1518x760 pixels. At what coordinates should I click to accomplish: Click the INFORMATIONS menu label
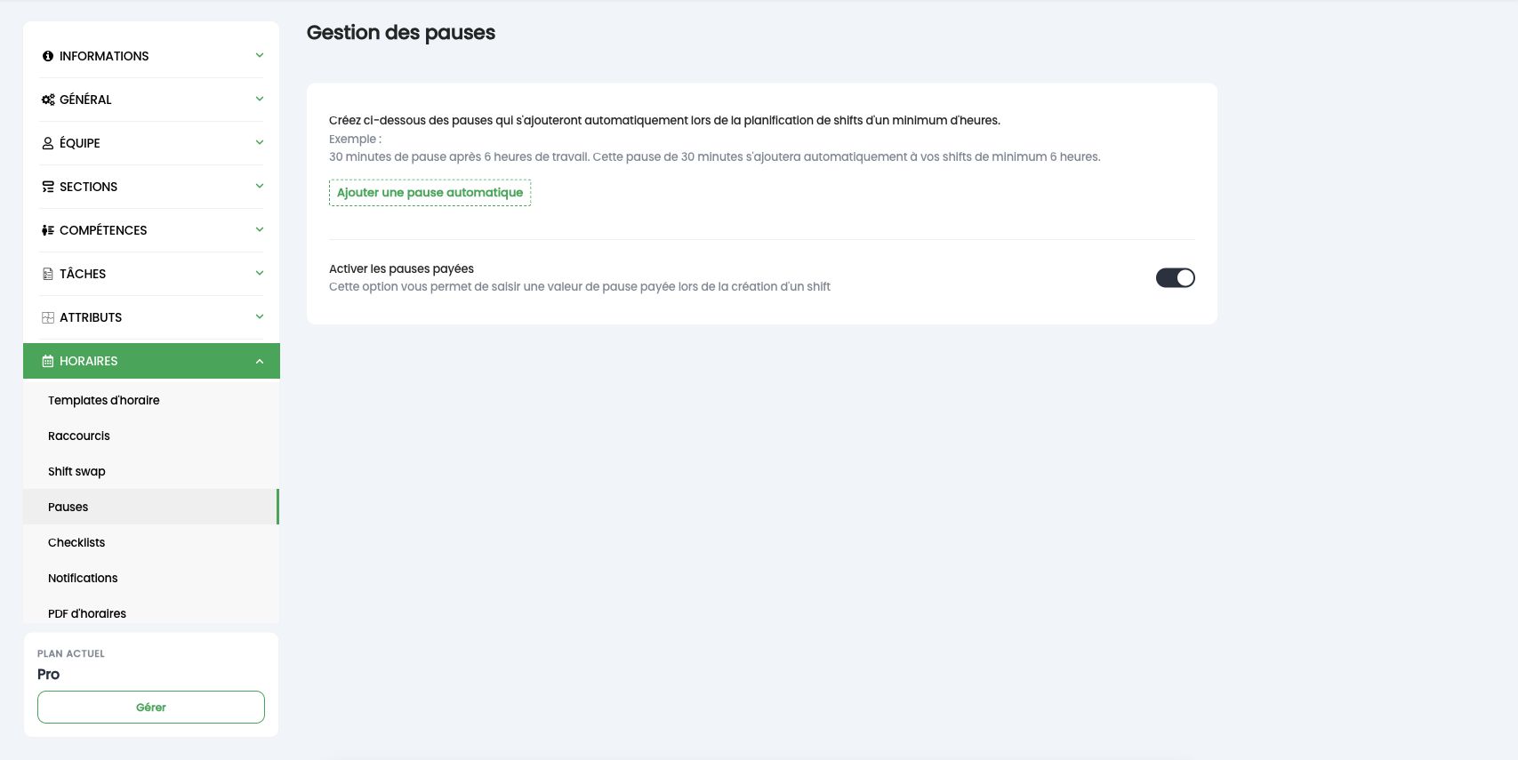[x=104, y=56]
